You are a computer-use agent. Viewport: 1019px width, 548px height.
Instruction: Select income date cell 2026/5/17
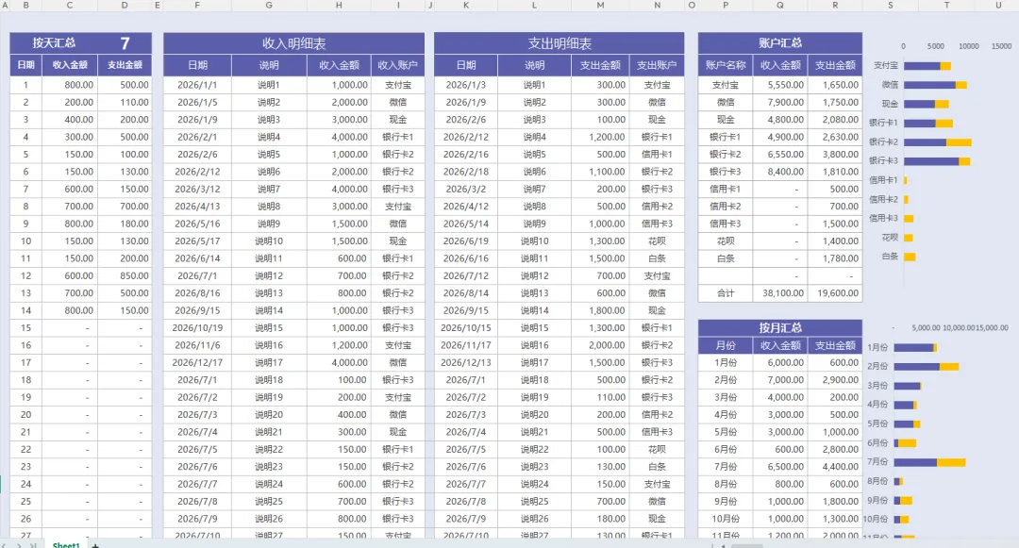(x=197, y=241)
